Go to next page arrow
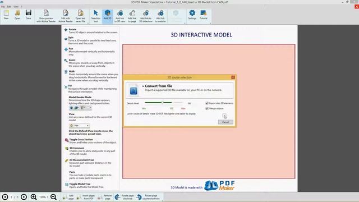The width and height of the screenshot is (359, 202). pyautogui.click(x=24, y=197)
